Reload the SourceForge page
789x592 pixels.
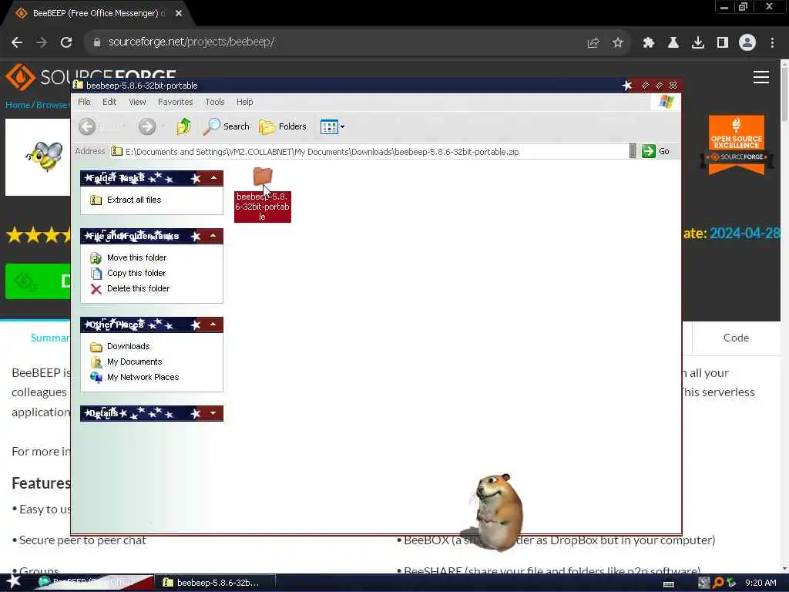(x=66, y=42)
